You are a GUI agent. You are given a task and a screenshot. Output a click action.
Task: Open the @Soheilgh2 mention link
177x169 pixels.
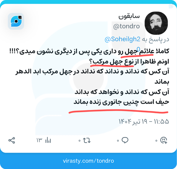click(x=122, y=39)
